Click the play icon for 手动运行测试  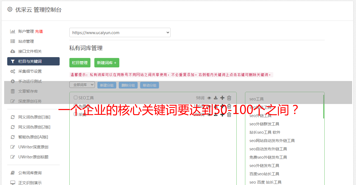[12, 81]
